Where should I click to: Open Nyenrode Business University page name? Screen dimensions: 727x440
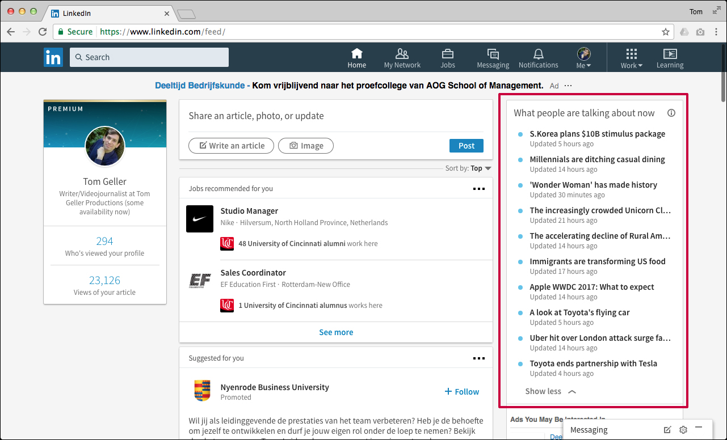pyautogui.click(x=275, y=387)
